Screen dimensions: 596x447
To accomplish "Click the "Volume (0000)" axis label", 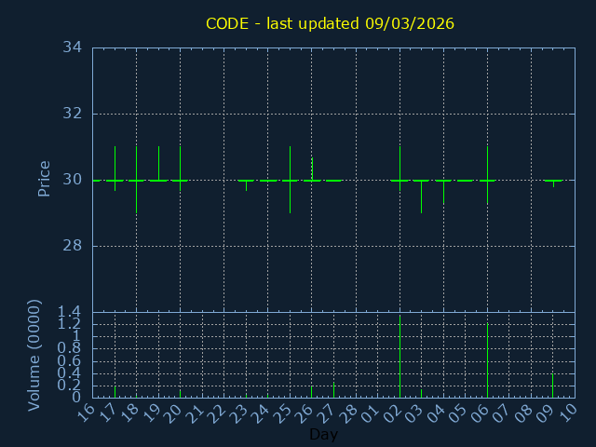I will point(34,355).
